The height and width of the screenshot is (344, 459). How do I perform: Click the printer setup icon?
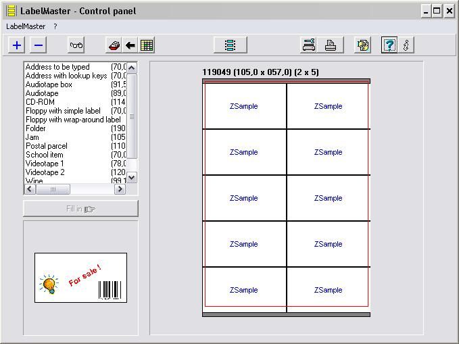pyautogui.click(x=309, y=45)
